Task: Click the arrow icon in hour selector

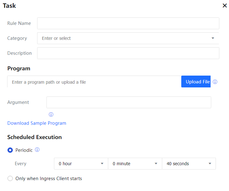Action: point(102,164)
